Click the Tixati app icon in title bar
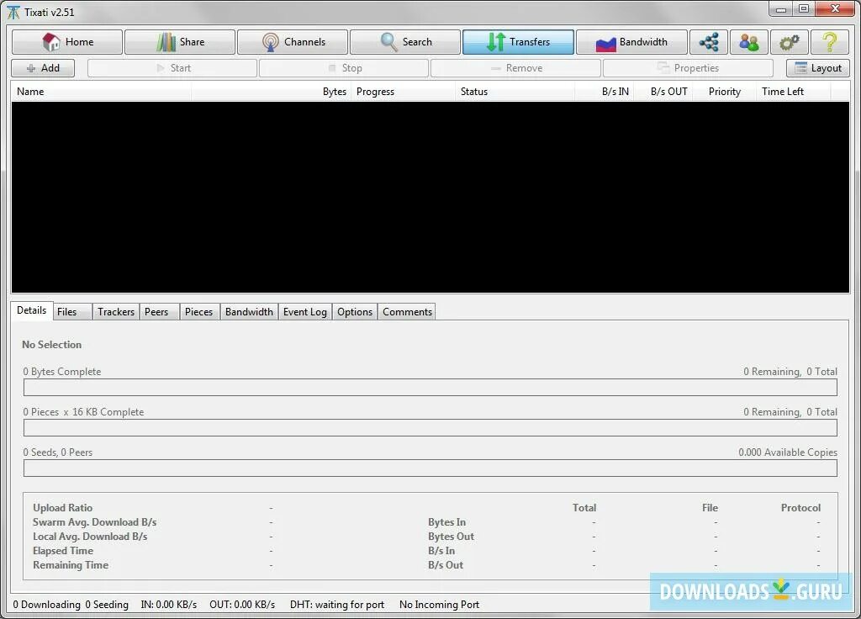 point(13,12)
